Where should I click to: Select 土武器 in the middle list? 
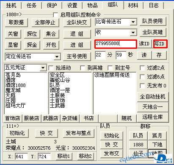(57, 106)
